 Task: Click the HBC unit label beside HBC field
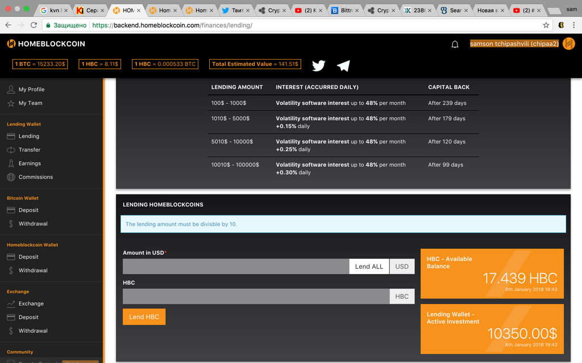[x=402, y=296]
